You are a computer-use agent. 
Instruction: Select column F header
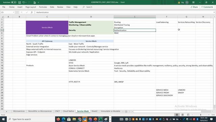click(167, 17)
